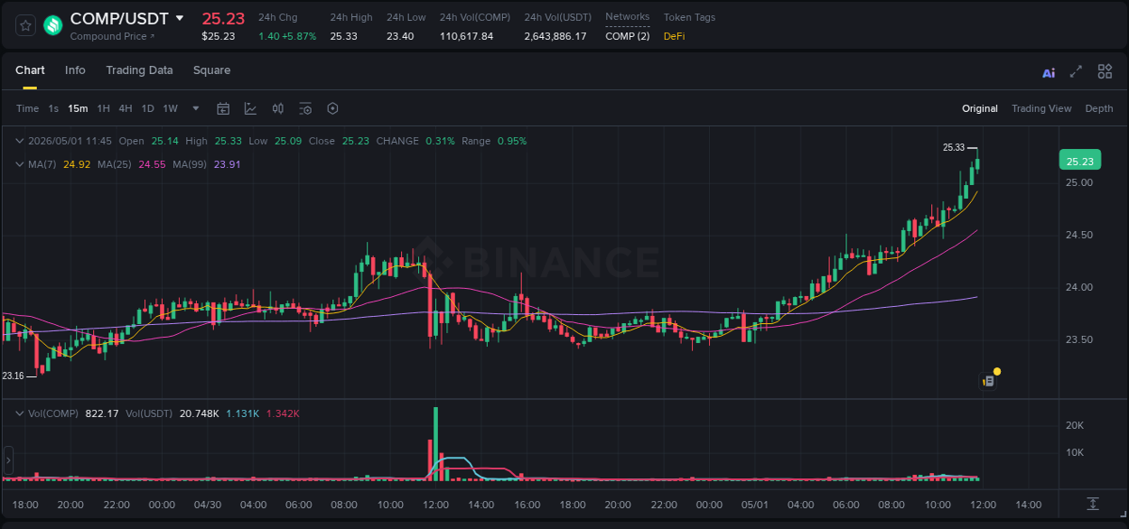This screenshot has width=1129, height=529.
Task: Expand more time intervals dropdown arrow
Action: pyautogui.click(x=196, y=108)
